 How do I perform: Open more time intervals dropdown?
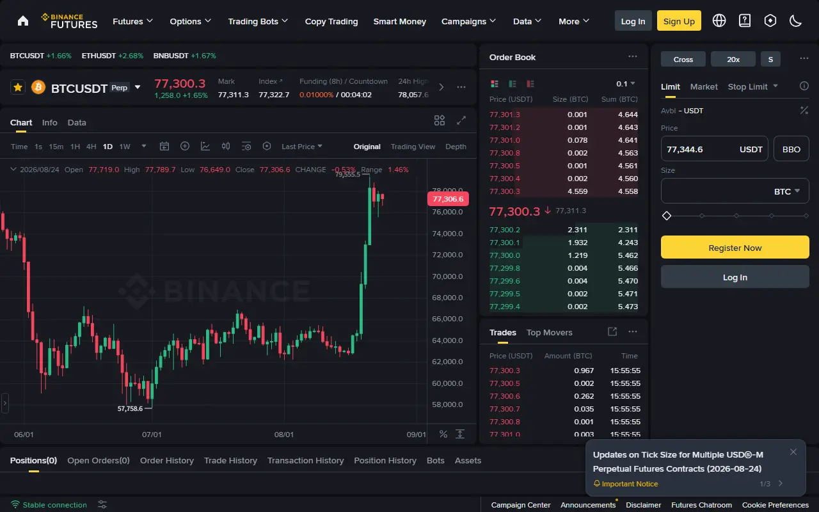(144, 146)
